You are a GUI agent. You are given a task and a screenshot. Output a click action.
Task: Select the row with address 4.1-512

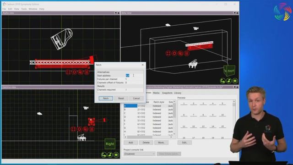pyautogui.click(x=148, y=117)
